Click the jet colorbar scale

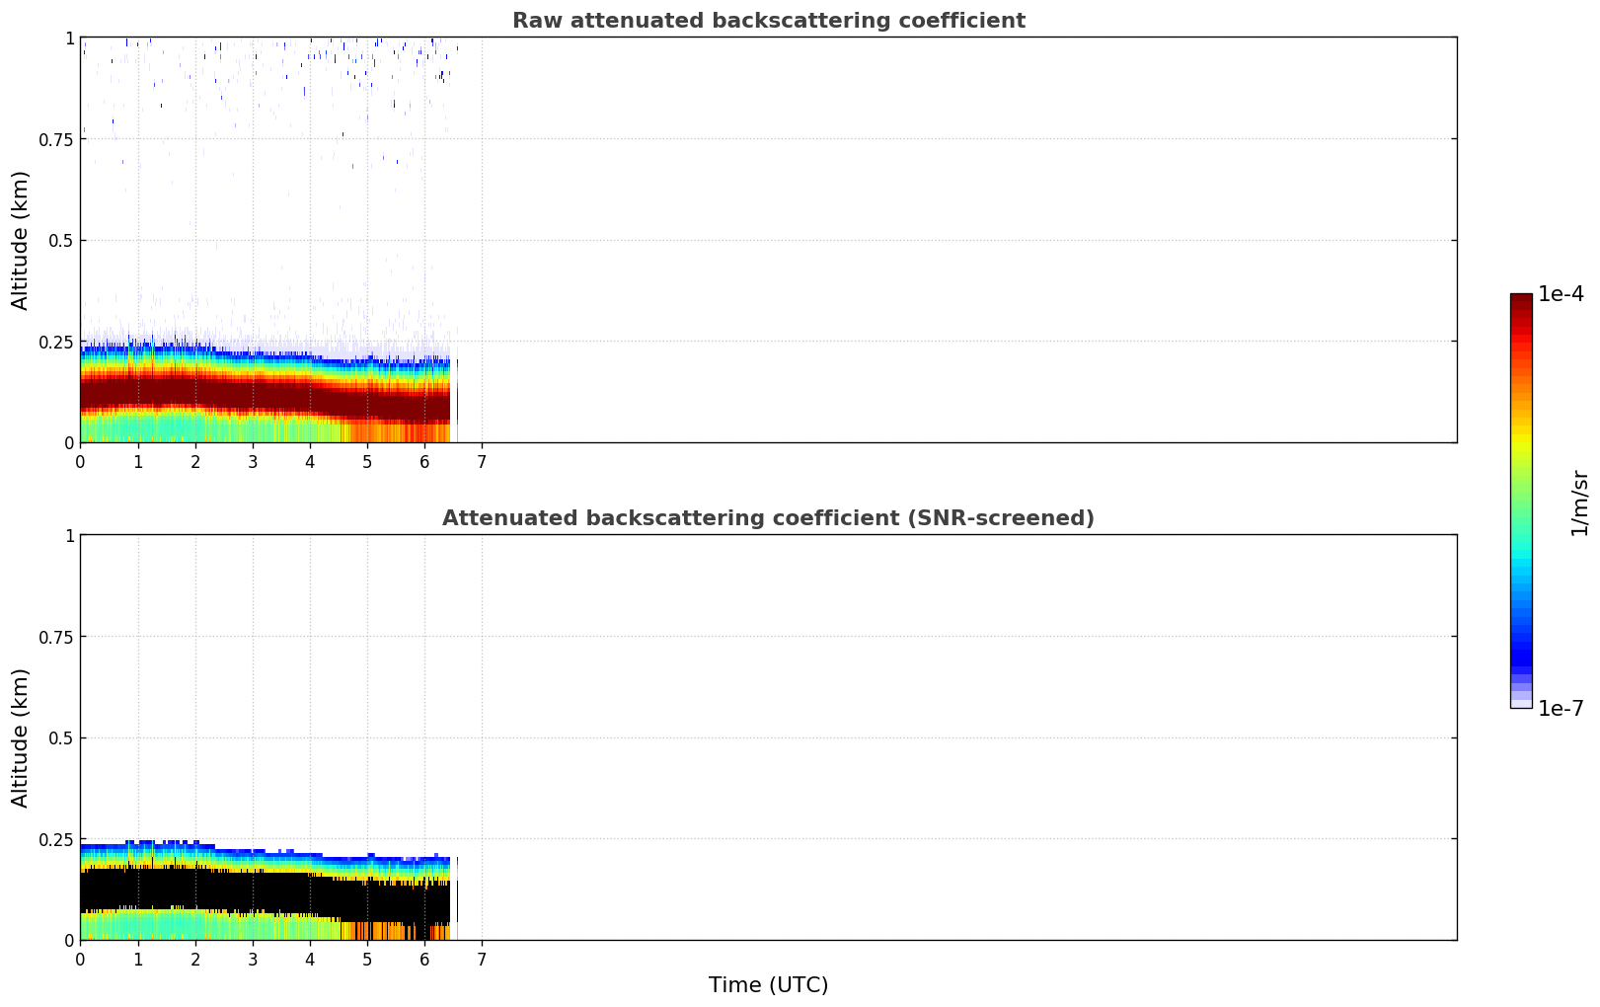pos(1521,501)
